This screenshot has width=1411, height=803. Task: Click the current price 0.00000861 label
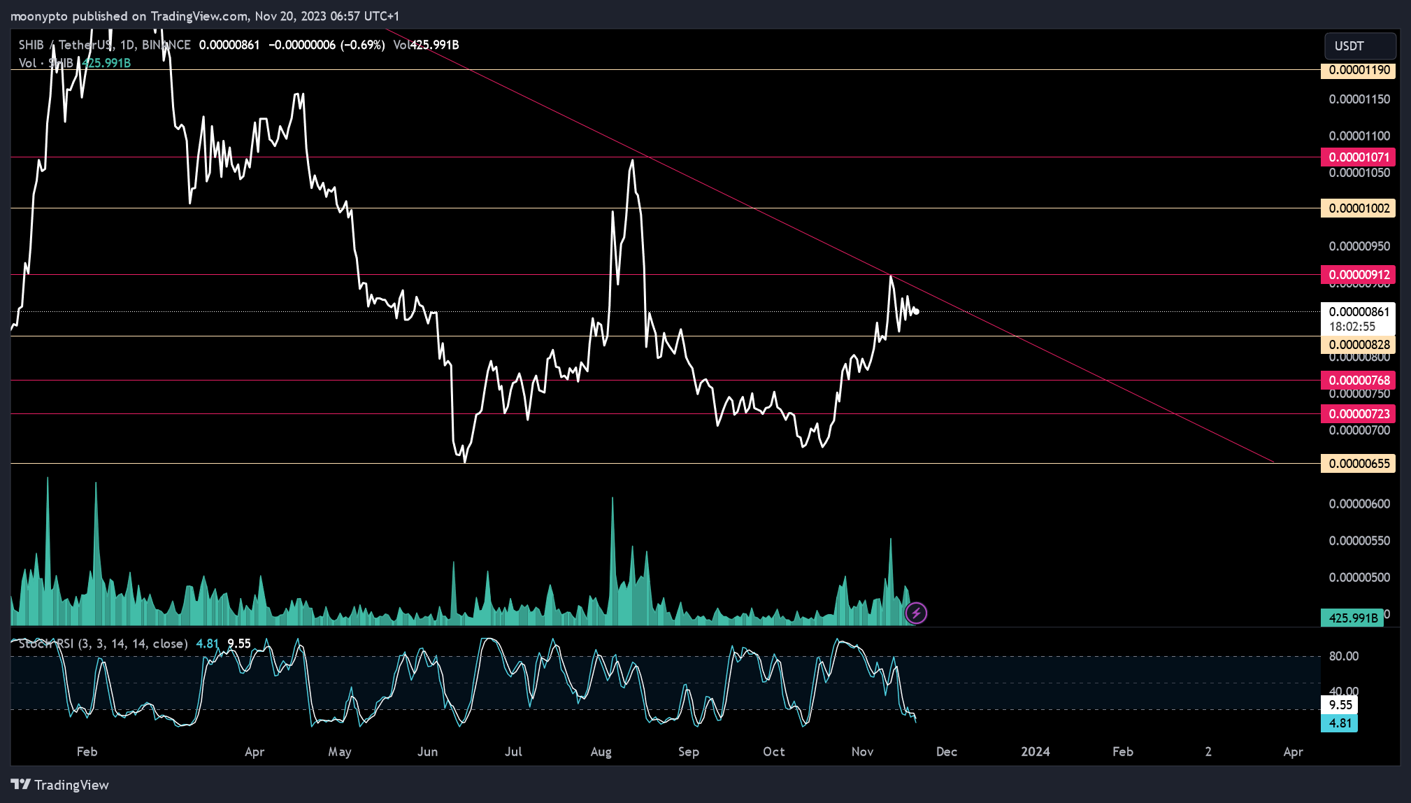[1358, 312]
